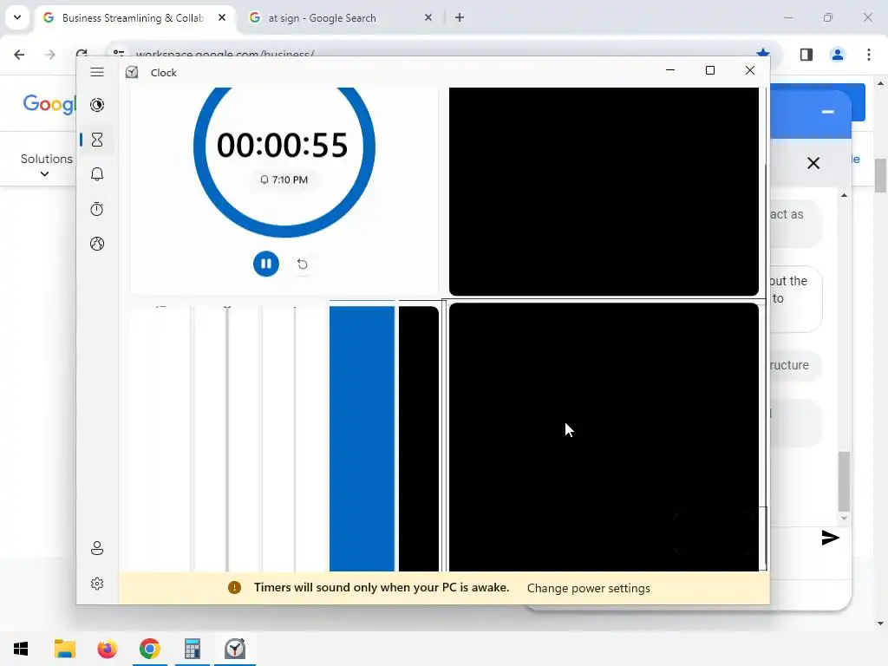Click the Clock app title icon

click(132, 72)
